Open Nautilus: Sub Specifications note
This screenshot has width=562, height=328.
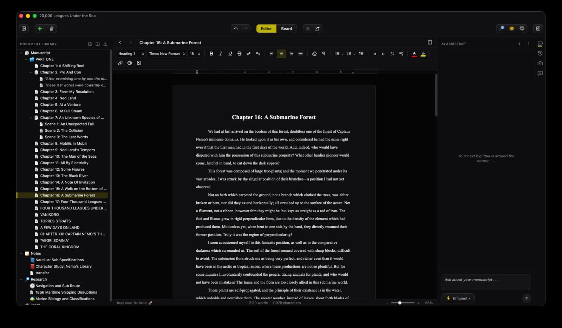click(59, 260)
